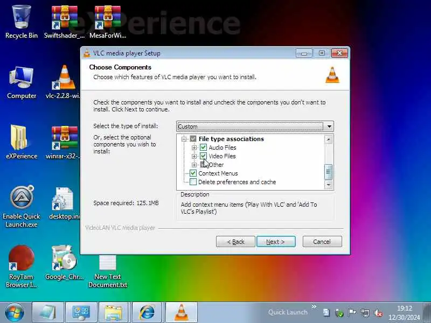Screen dimensions: 431x323
Task: Expand the Quick Launch chevron
Action: 314,306
